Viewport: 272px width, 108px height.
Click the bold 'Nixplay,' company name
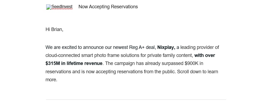point(166,47)
